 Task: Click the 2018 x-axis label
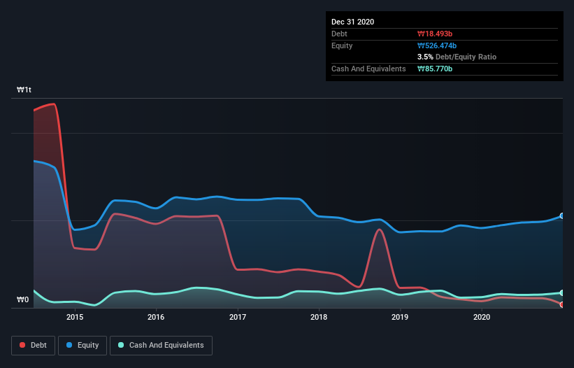tap(319, 317)
